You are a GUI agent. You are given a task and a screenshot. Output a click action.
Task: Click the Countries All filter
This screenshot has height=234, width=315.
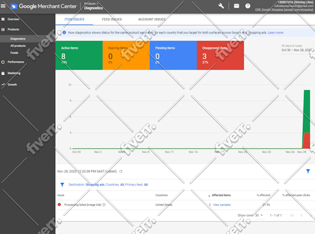pyautogui.click(x=115, y=185)
